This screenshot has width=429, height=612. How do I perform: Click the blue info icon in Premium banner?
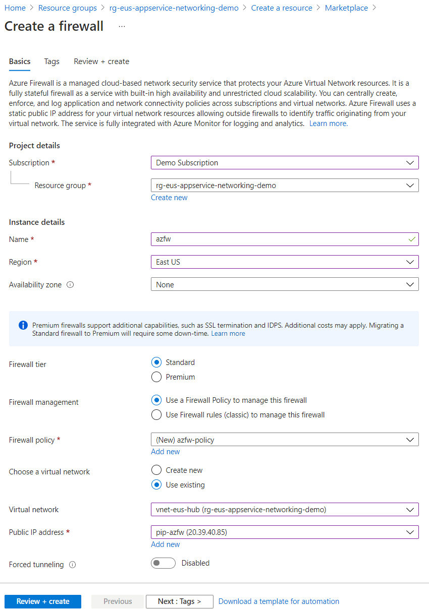point(23,325)
